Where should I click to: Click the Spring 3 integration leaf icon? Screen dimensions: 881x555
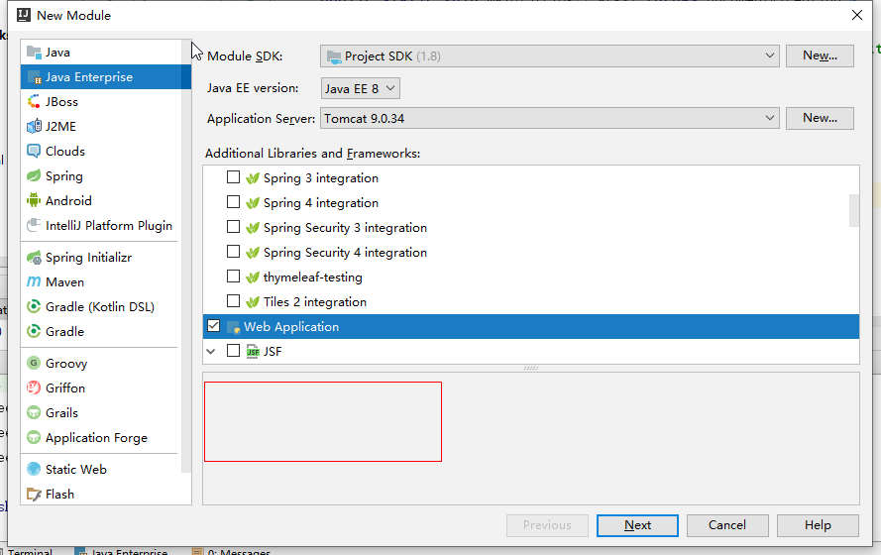pyautogui.click(x=253, y=178)
